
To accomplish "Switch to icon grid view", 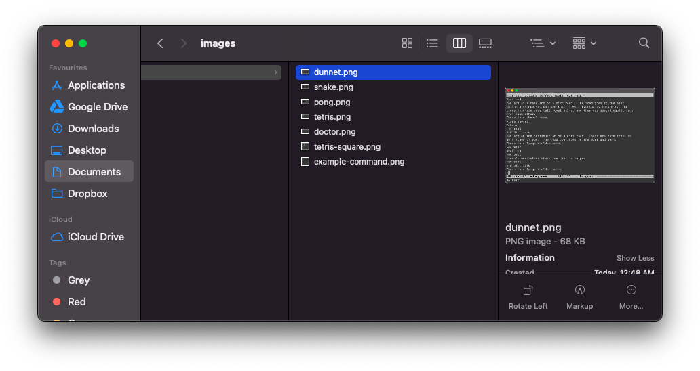I will click(407, 43).
